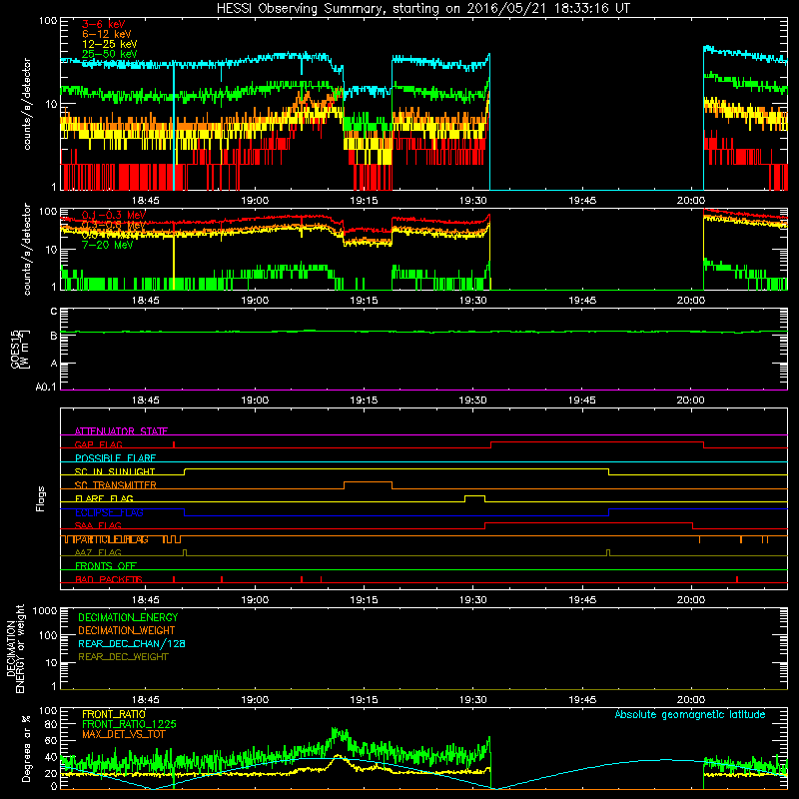Click the GAP_FLAG raised segment near 19:45

[597, 442]
